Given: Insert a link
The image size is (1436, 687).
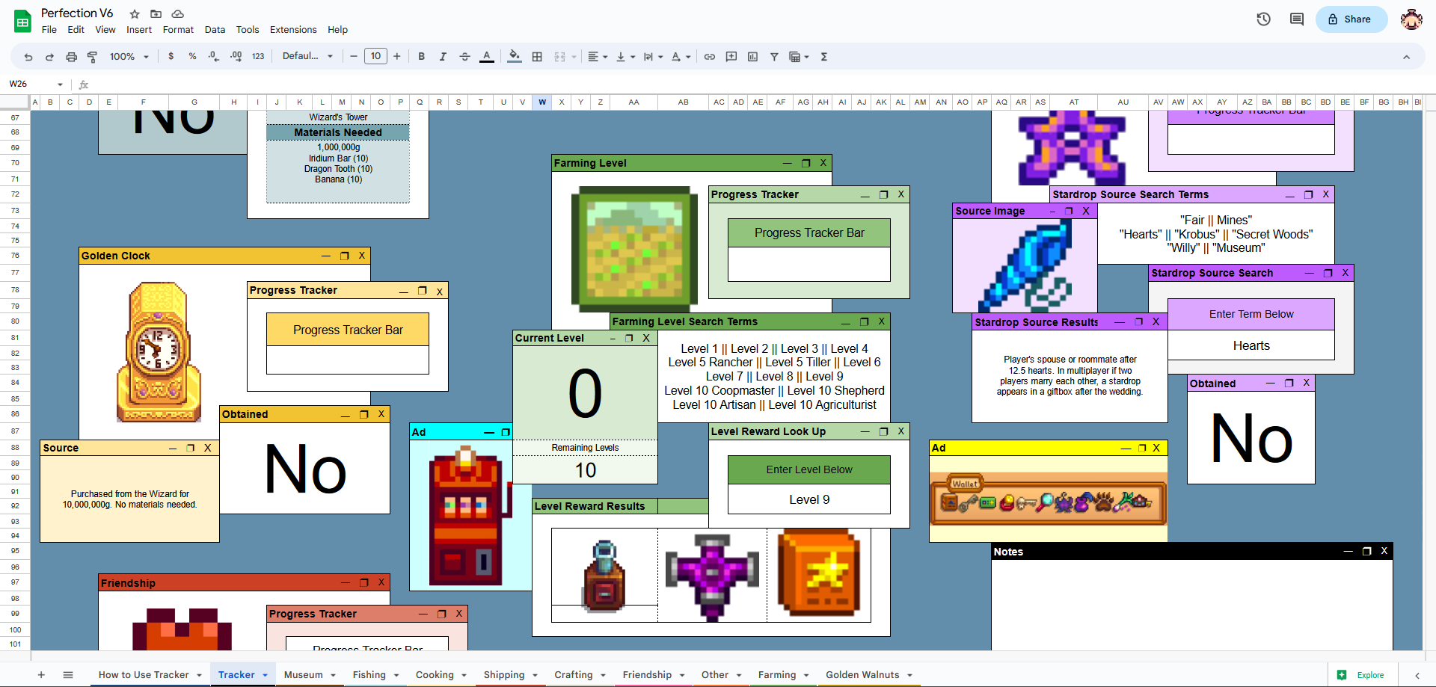Looking at the screenshot, I should (x=710, y=57).
